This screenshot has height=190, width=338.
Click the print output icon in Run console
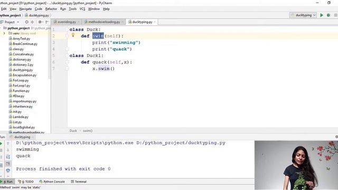[8, 170]
